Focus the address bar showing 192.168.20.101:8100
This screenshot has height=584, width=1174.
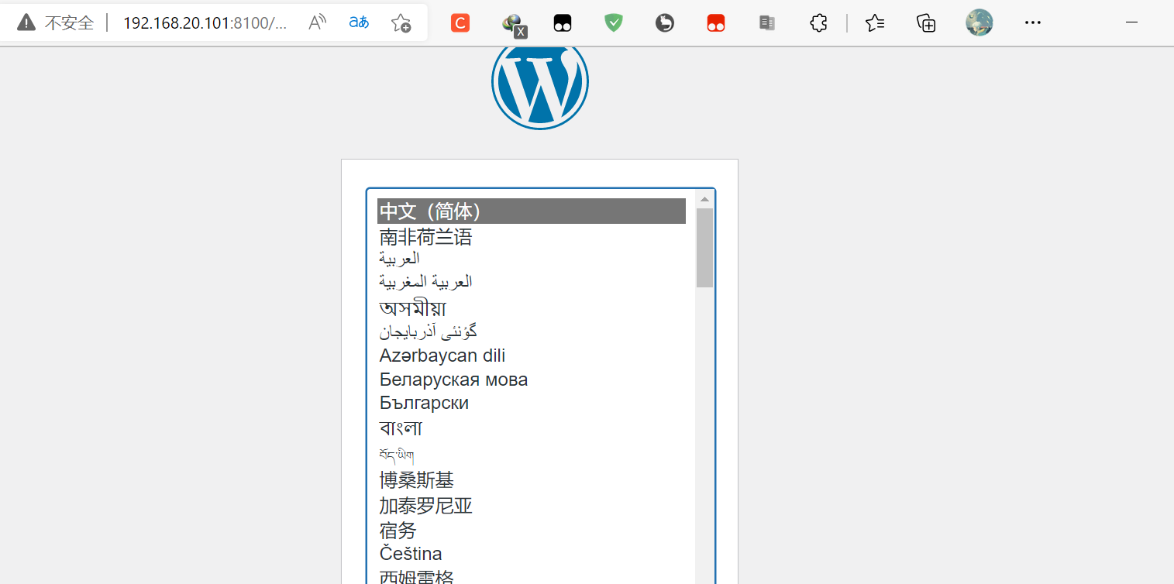pos(205,23)
